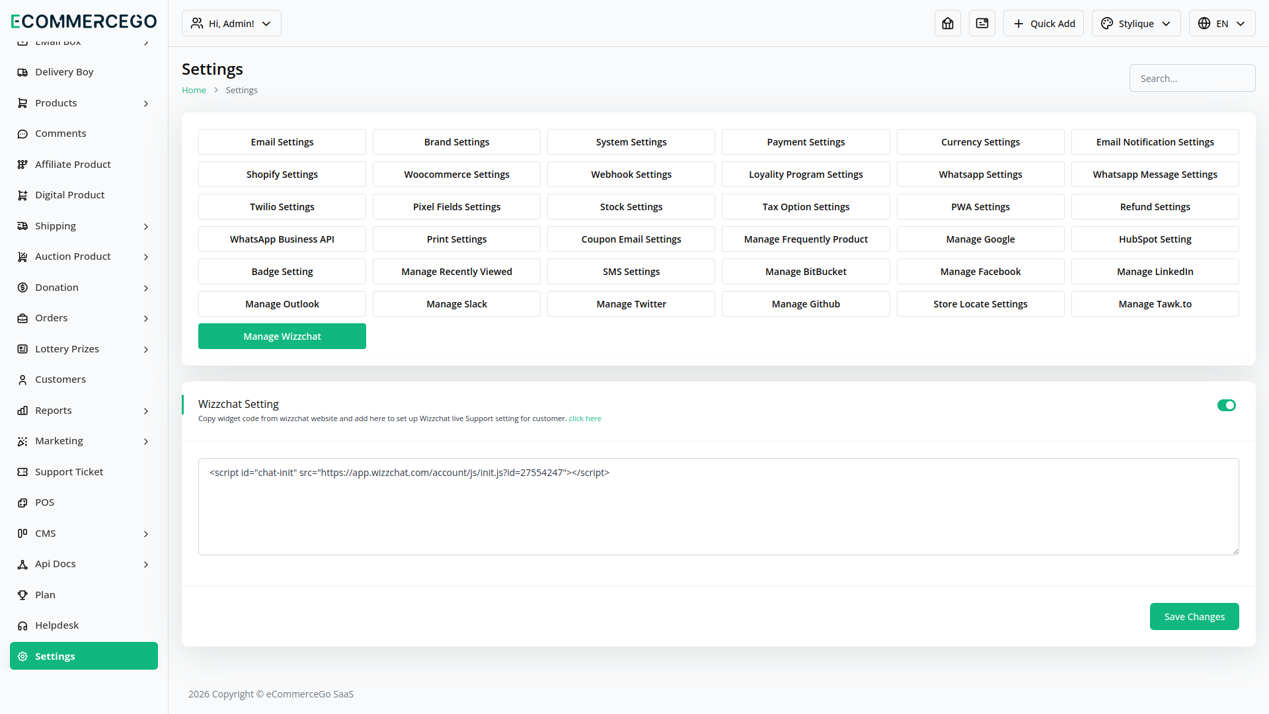Screen dimensions: 1269x714
Task: Click the POS sidebar icon
Action: click(22, 502)
